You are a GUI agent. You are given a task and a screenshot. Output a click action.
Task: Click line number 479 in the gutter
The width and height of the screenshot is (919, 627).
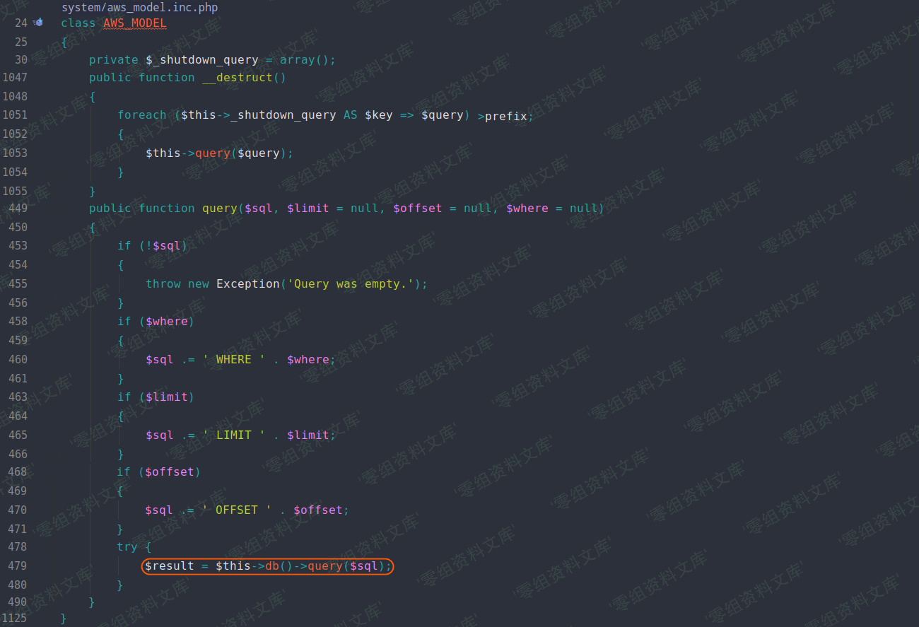point(18,566)
